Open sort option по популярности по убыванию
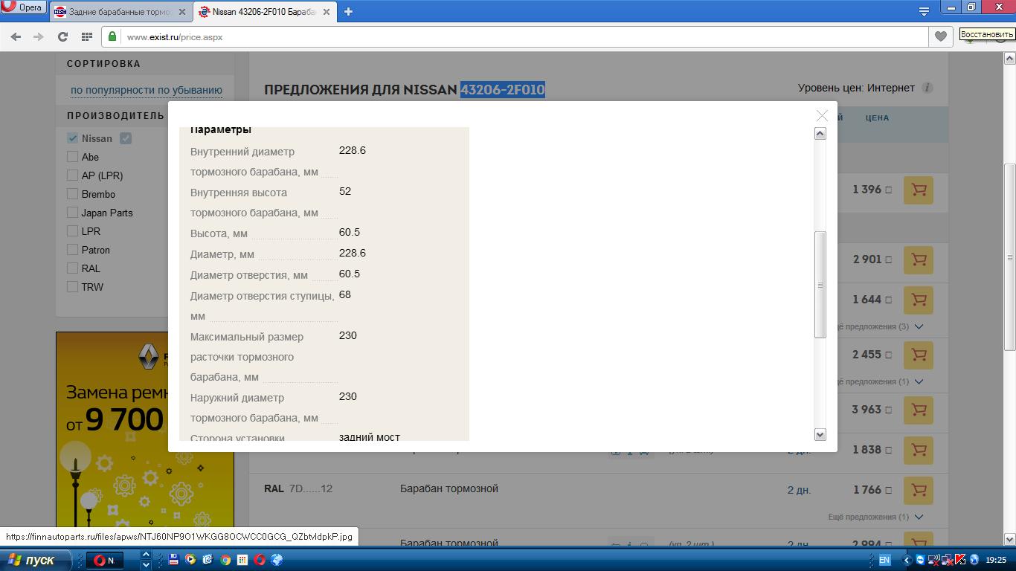 pos(147,90)
